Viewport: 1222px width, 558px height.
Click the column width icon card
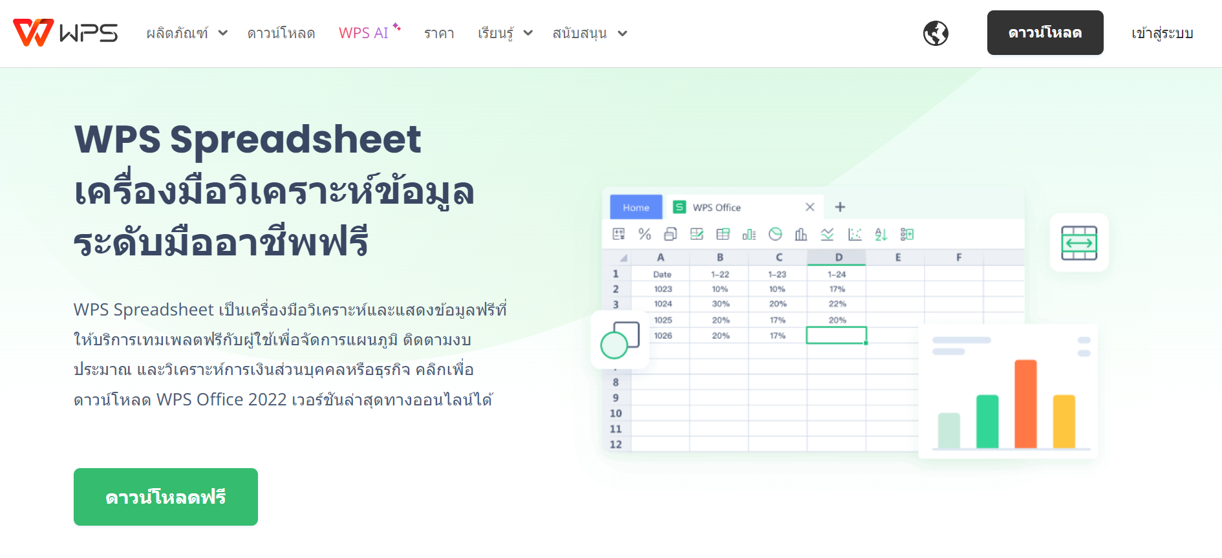click(1079, 243)
